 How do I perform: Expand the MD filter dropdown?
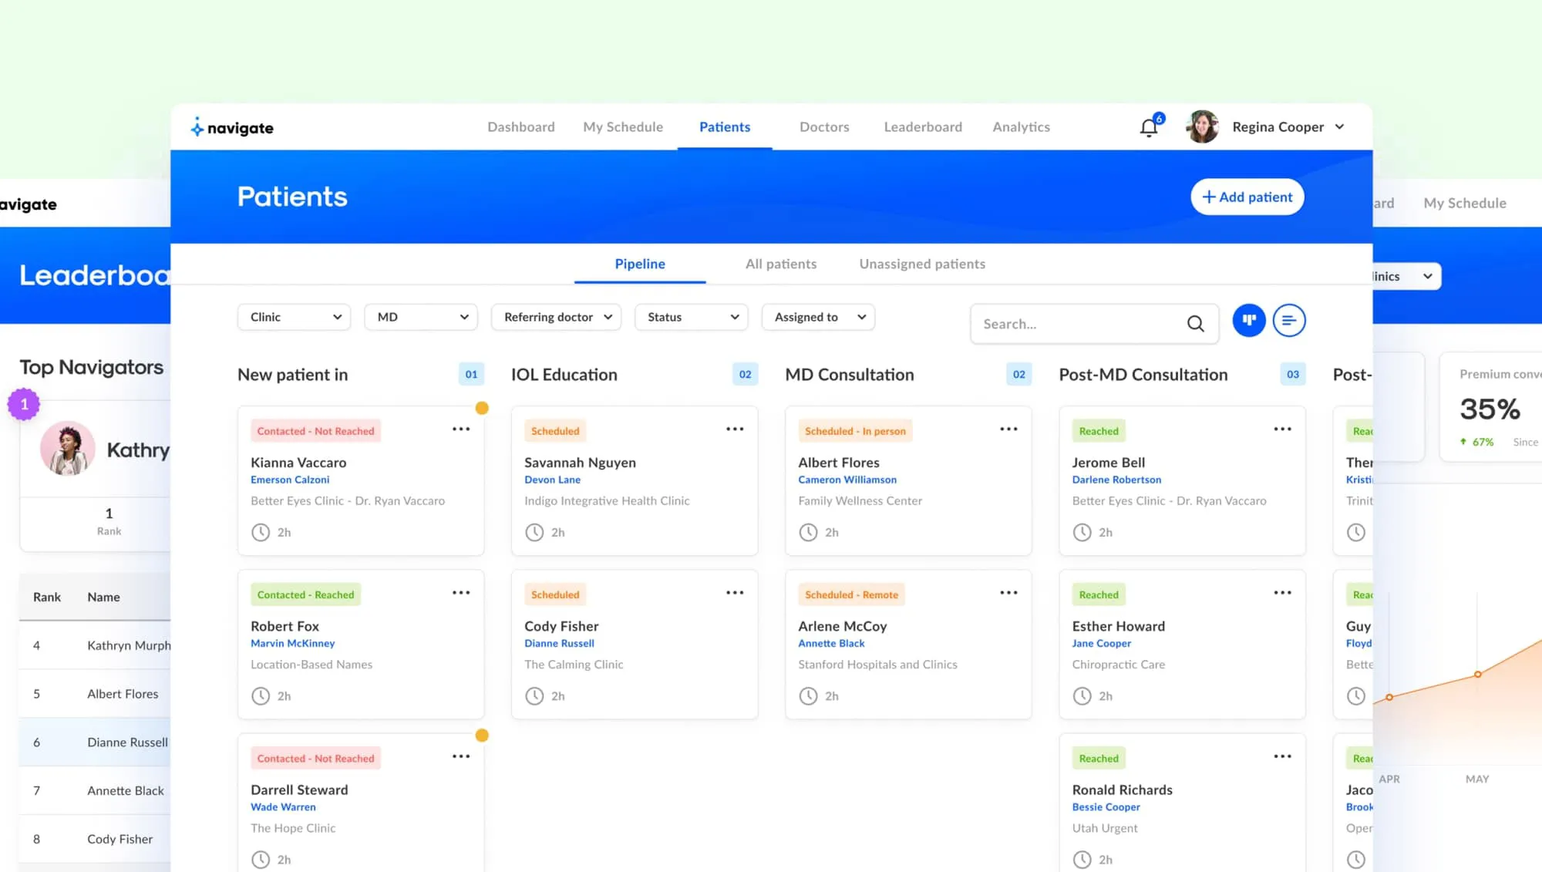(421, 317)
